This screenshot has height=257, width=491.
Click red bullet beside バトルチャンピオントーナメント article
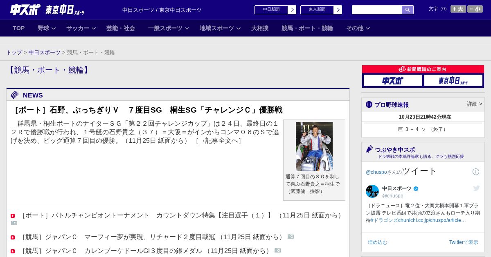click(13, 216)
